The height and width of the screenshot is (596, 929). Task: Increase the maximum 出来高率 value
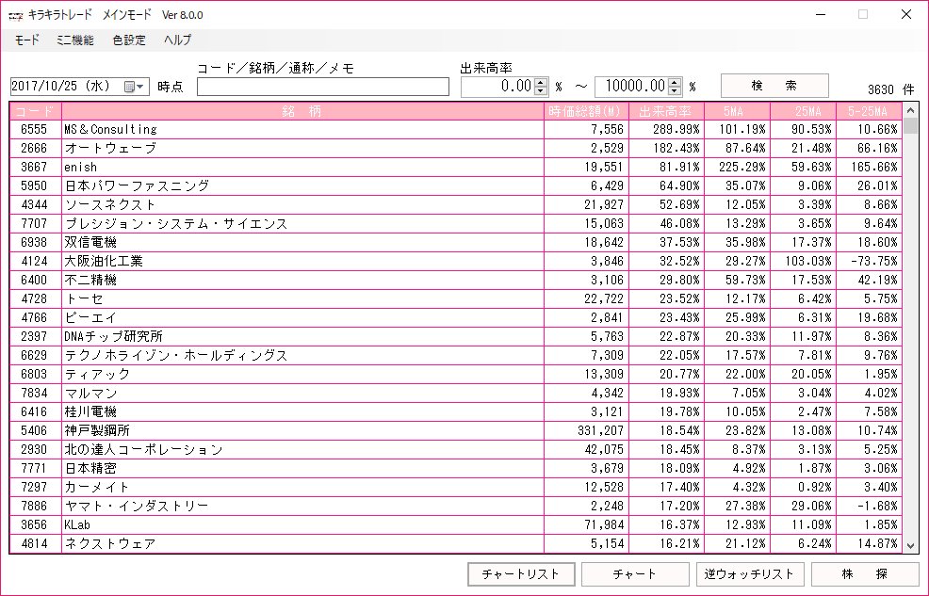click(x=675, y=82)
